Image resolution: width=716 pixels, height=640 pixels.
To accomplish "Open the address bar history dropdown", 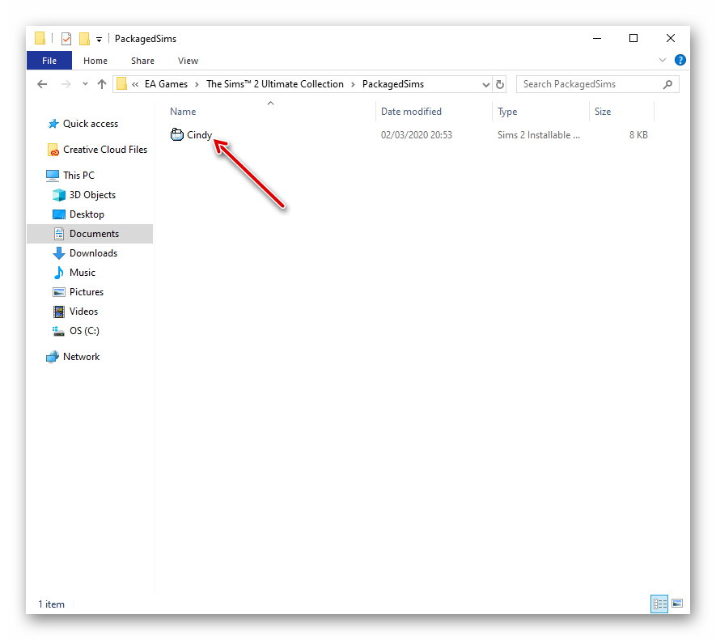I will 486,84.
